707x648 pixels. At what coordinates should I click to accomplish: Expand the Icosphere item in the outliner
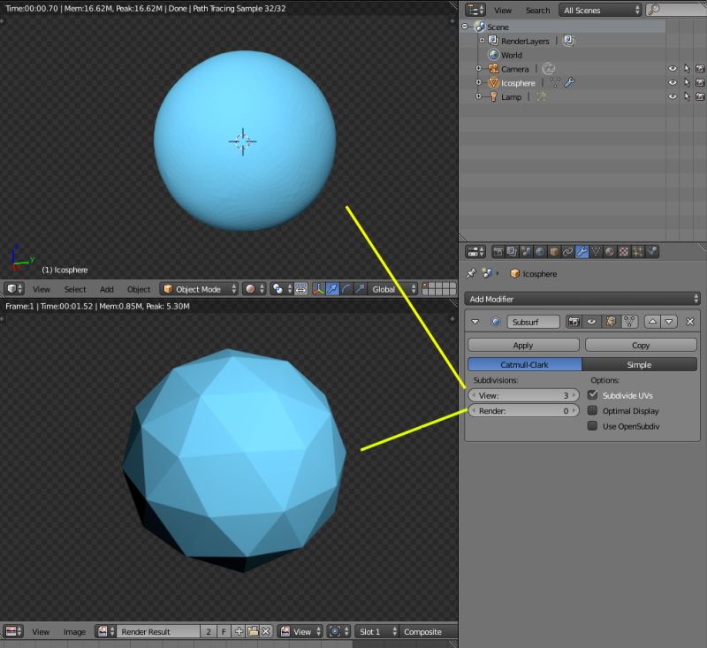[477, 82]
